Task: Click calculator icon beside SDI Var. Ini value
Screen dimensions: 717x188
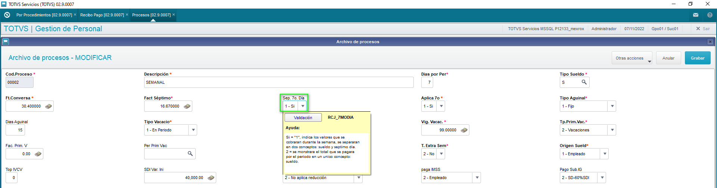Action: click(211, 178)
